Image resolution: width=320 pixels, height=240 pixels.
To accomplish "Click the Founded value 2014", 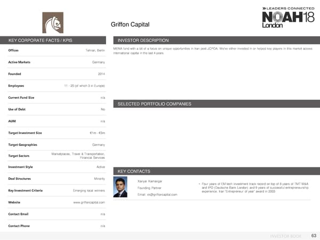I will coord(101,74).
